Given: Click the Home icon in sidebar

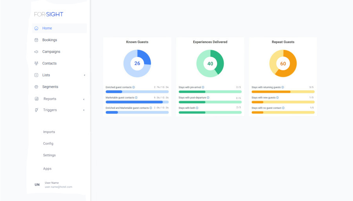Looking at the screenshot, I should pos(36,28).
